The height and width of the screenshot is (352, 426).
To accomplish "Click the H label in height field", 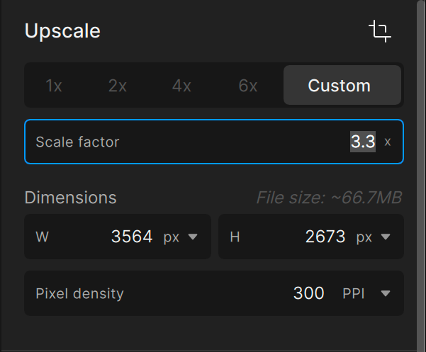I will click(x=235, y=237).
